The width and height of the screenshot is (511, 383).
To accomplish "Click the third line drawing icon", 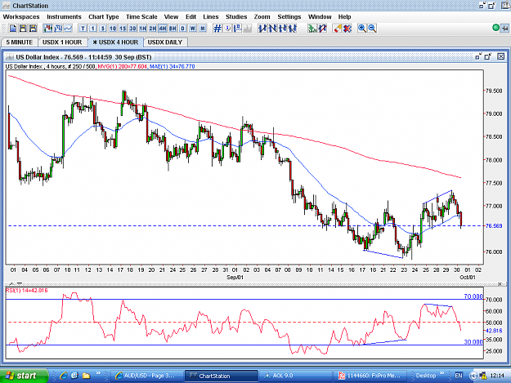I will coord(283,29).
